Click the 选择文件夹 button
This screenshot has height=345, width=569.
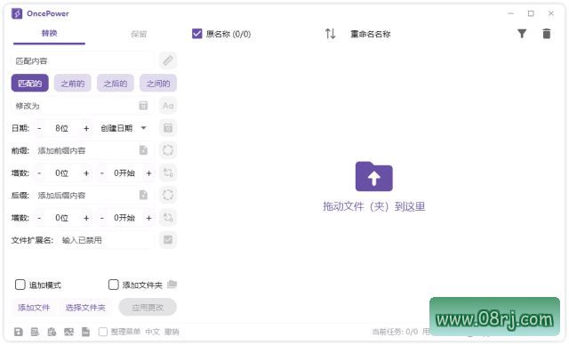[x=85, y=308]
